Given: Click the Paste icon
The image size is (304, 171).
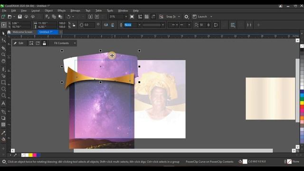Looking at the screenshot, I should (60, 17).
